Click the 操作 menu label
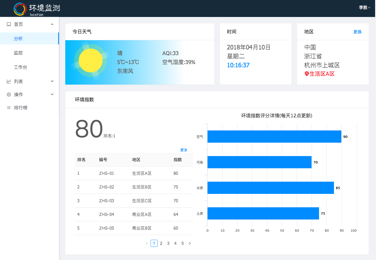The width and height of the screenshot is (376, 260). 18,94
